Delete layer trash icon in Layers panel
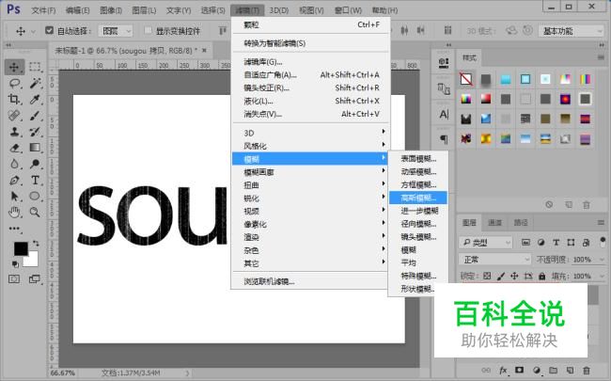611x381 pixels. click(587, 370)
